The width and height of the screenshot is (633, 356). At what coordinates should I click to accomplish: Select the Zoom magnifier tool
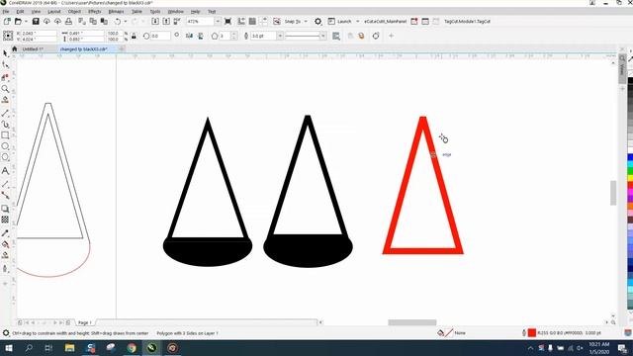tap(5, 88)
